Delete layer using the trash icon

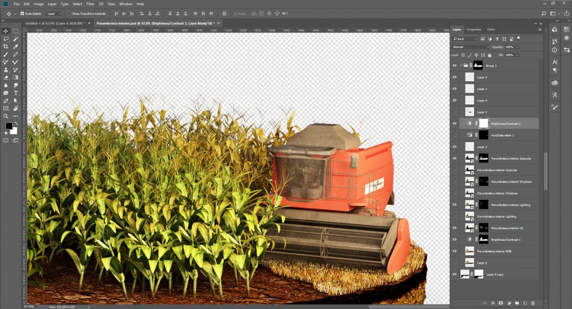coord(533,303)
